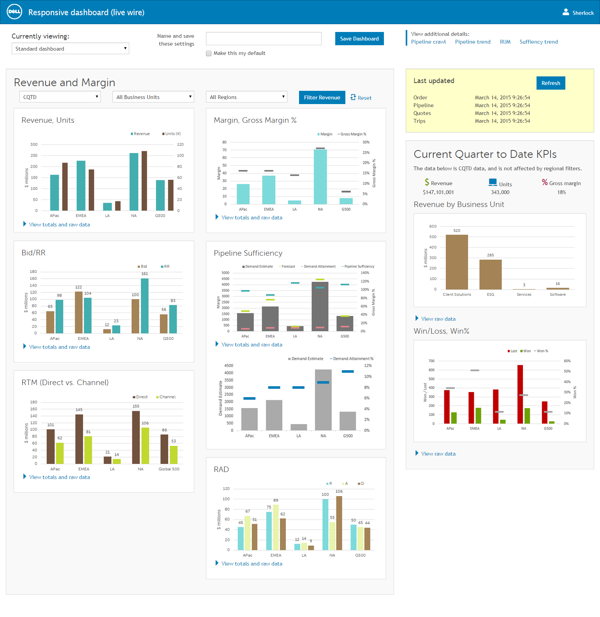The height and width of the screenshot is (617, 600).
Task: Expand the All Regions dropdown
Action: coord(246,97)
